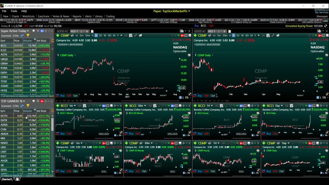Toggle favorite star in left CEMP chart

[x=172, y=35]
